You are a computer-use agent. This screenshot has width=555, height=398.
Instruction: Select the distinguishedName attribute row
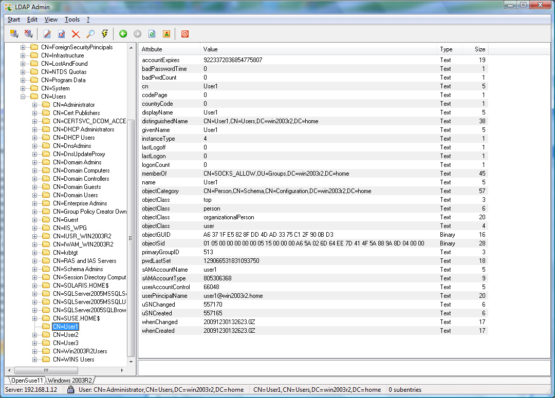coord(313,121)
